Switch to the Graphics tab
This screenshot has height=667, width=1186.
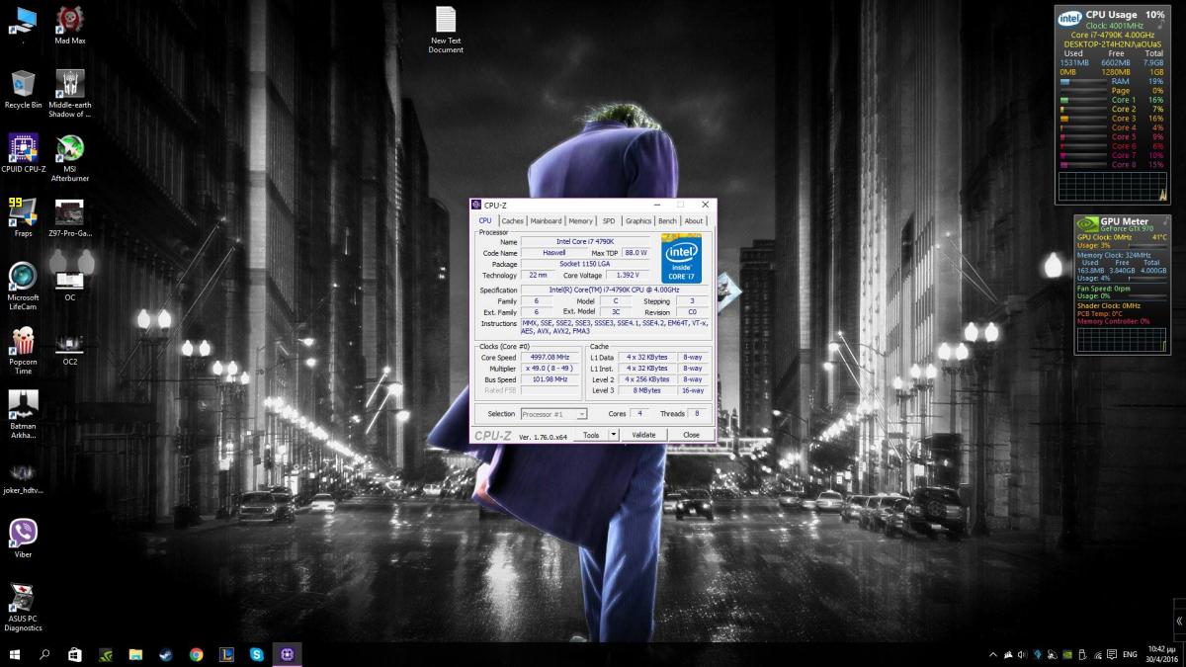[x=638, y=220]
